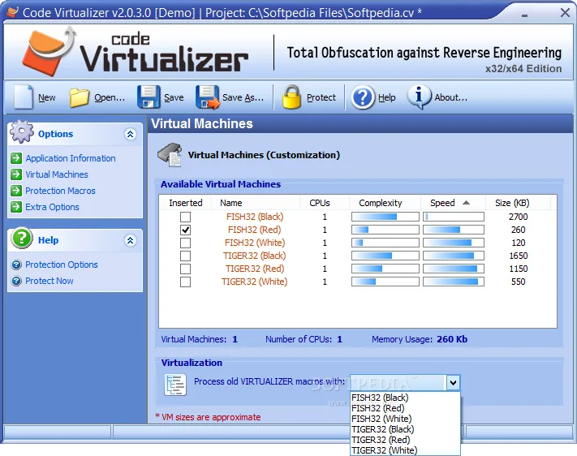Click the Options gear icon
577x456 pixels.
pos(22,131)
